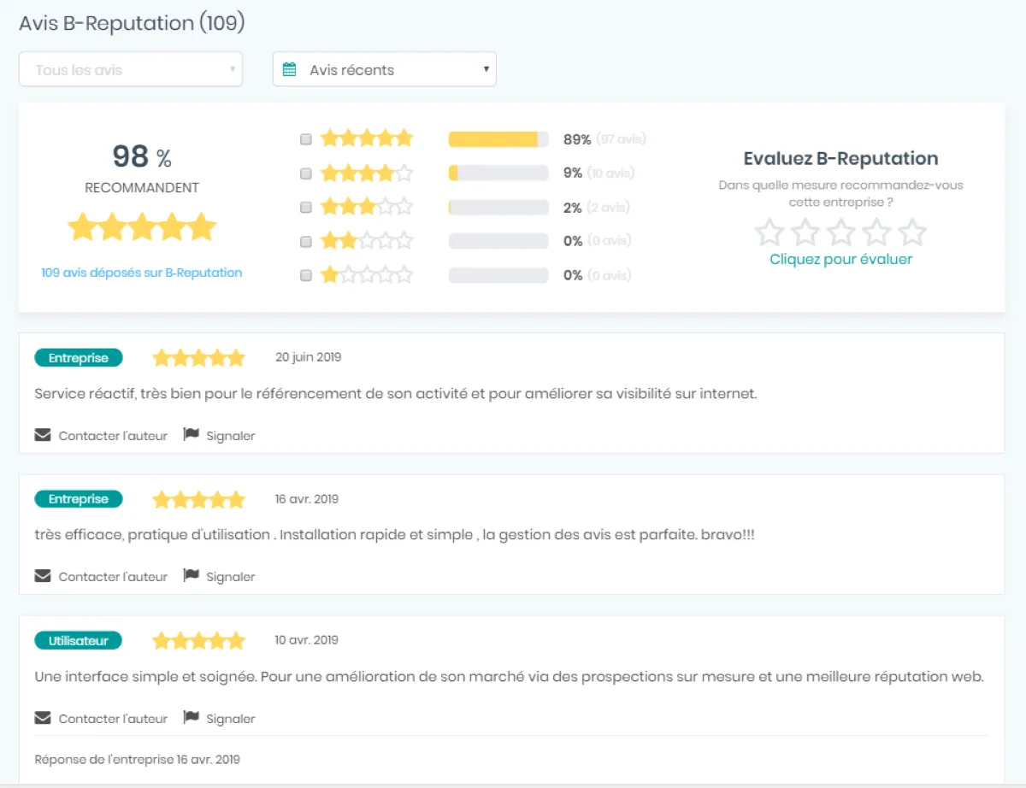Click 'Cliquez pour évaluer' link
Viewport: 1026px width, 788px height.
[x=841, y=259]
